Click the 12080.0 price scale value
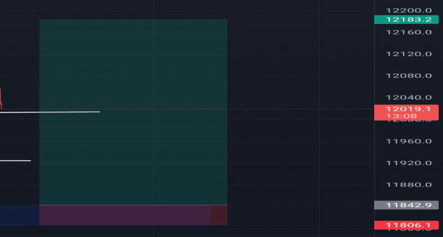 pyautogui.click(x=409, y=76)
